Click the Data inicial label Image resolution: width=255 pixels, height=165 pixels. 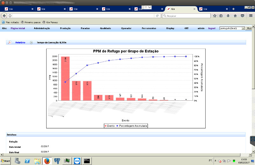[15, 147]
